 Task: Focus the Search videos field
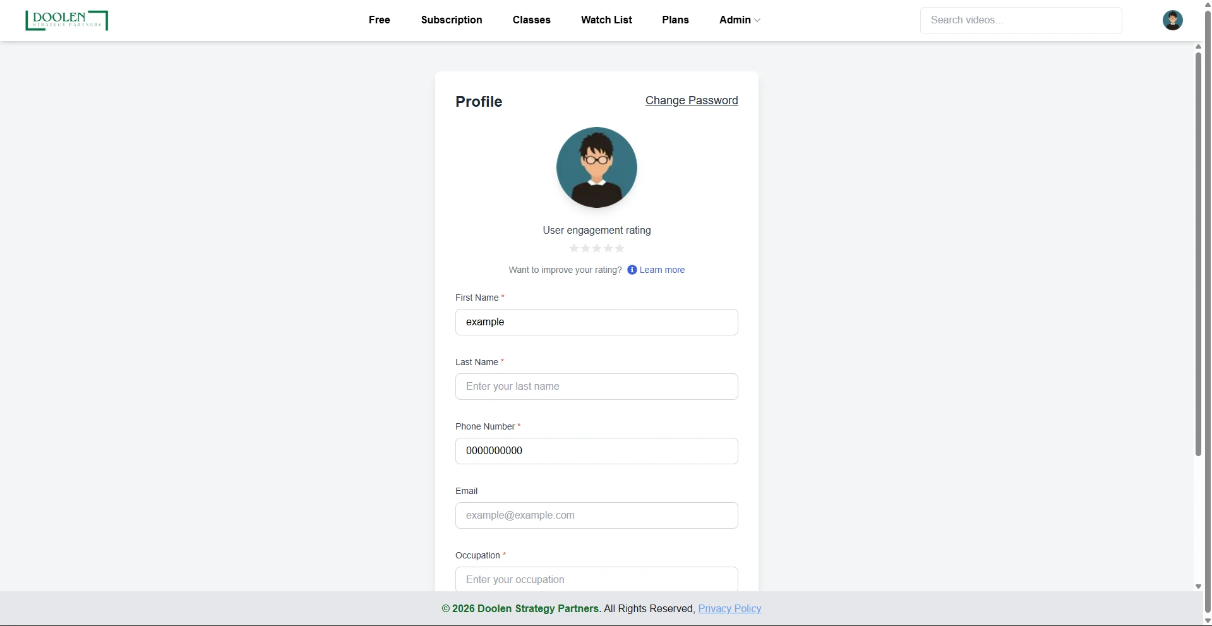(x=1021, y=20)
